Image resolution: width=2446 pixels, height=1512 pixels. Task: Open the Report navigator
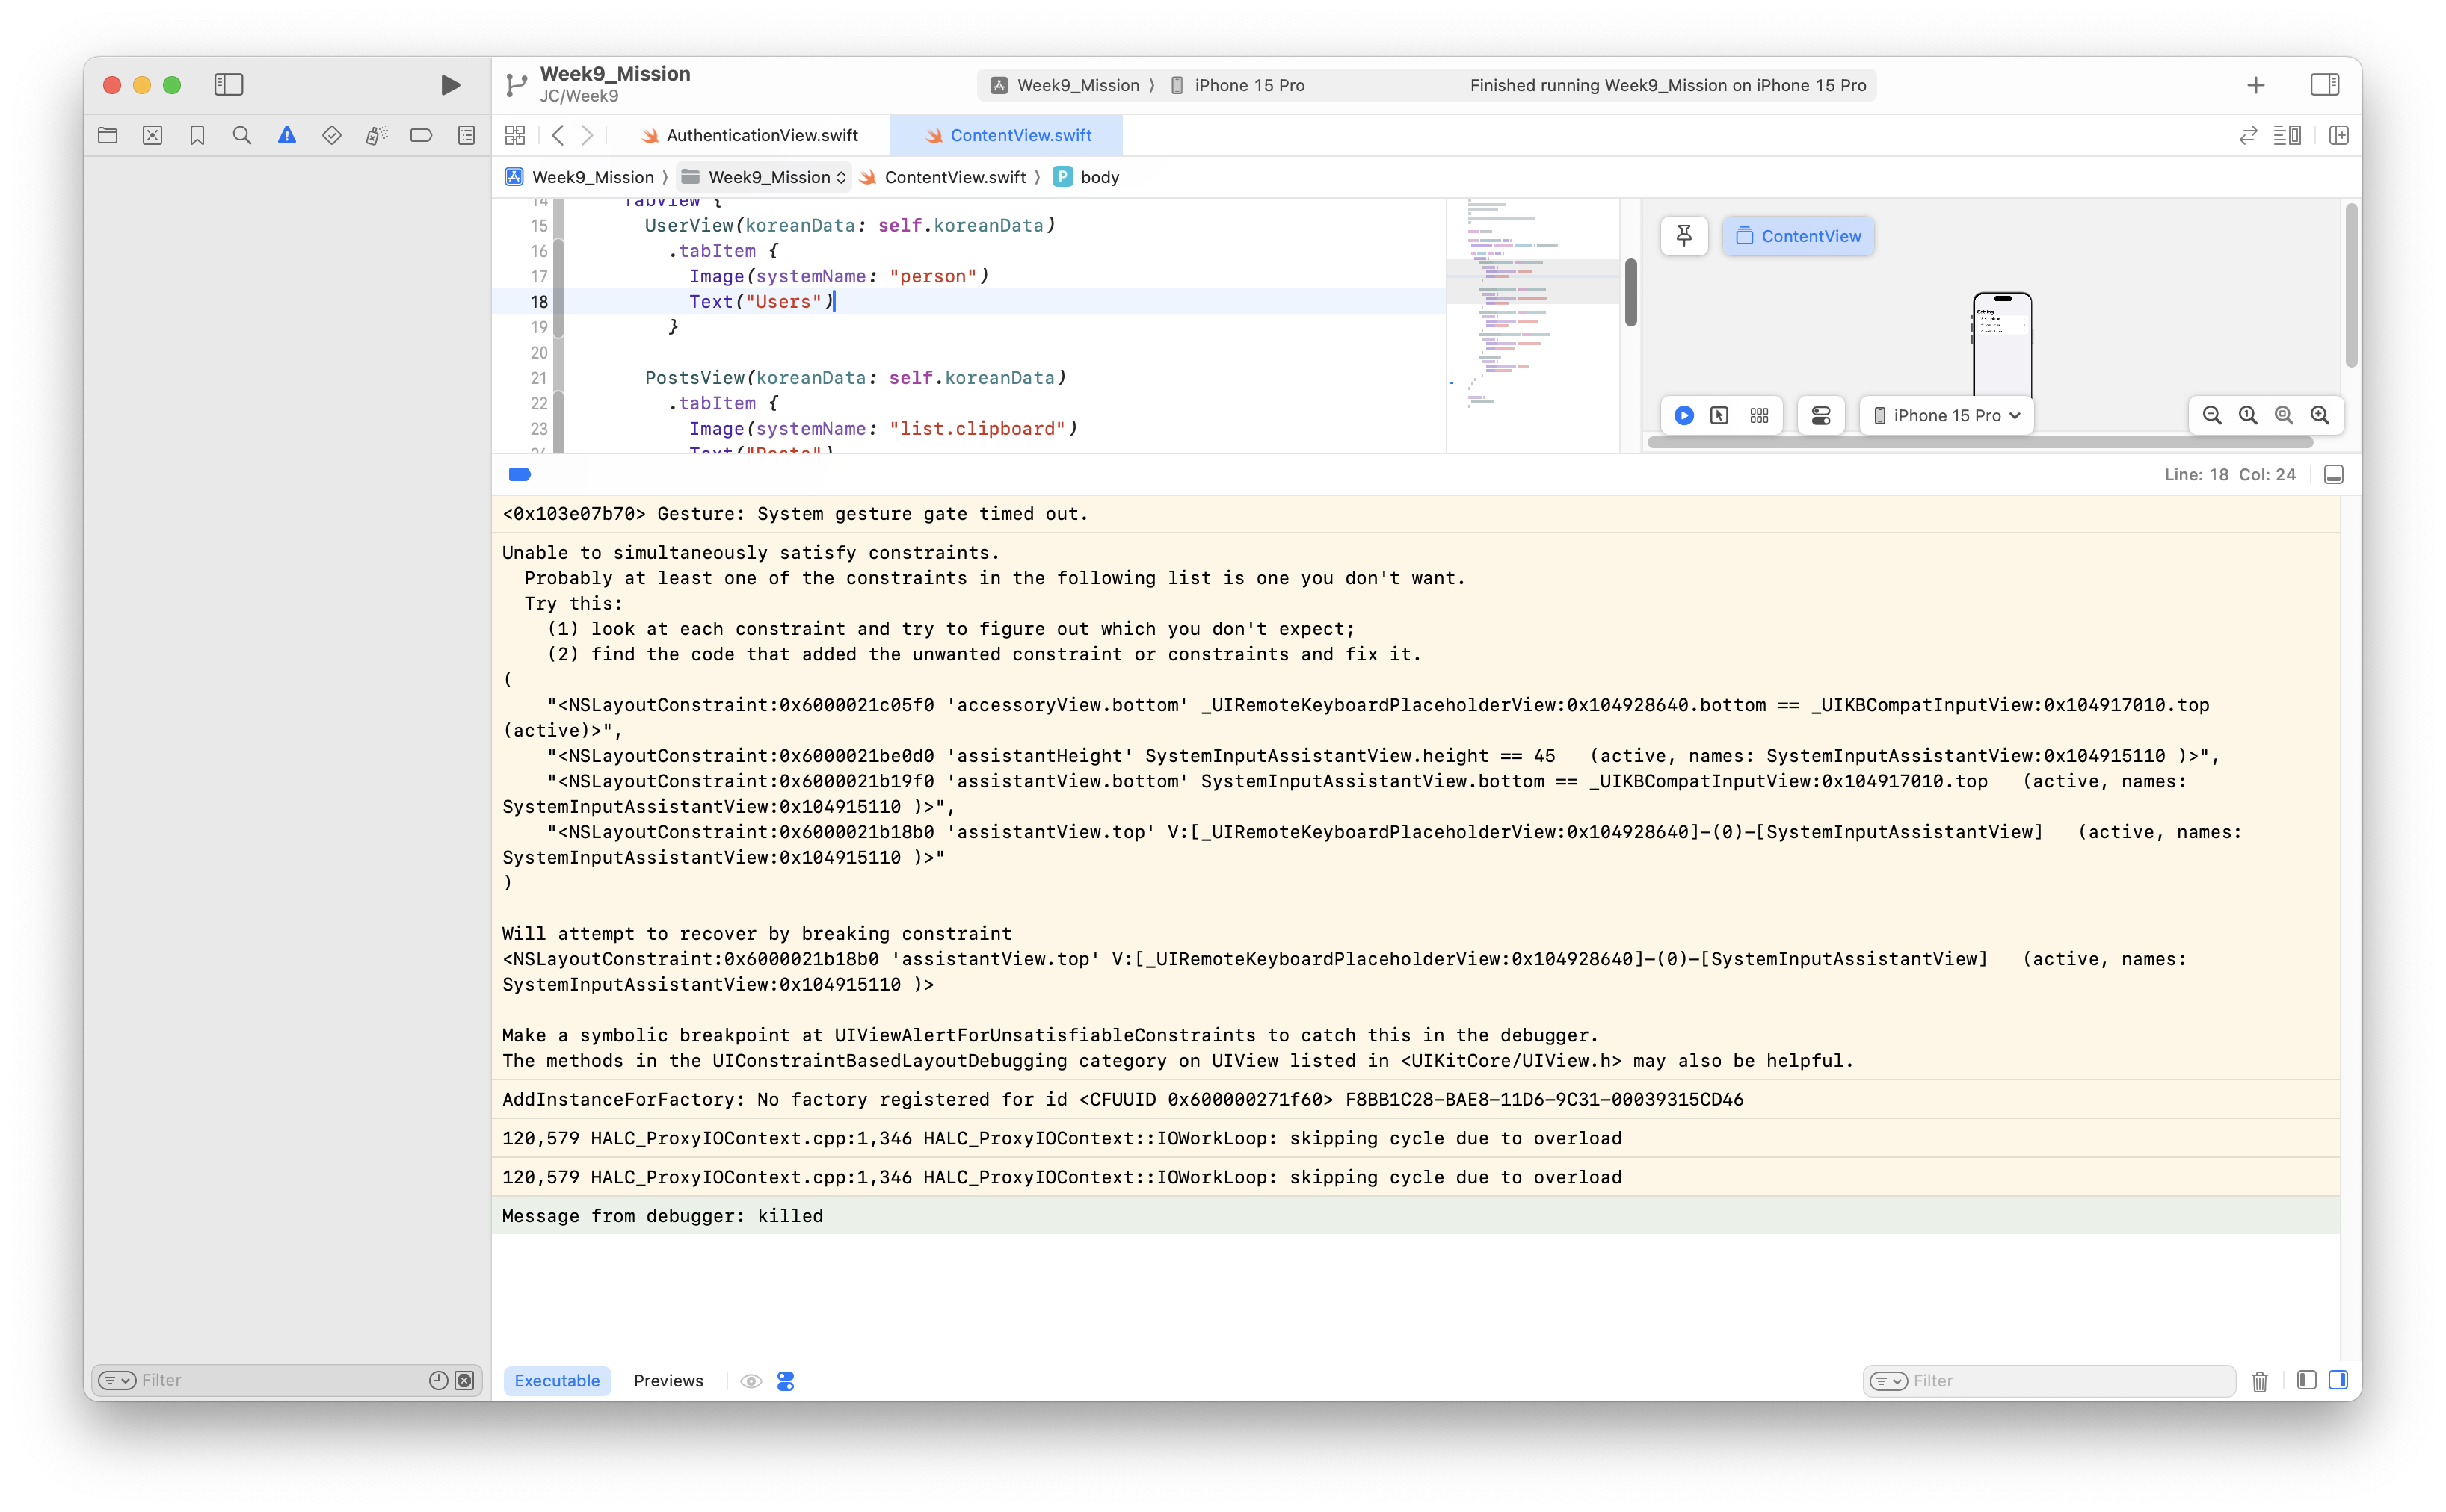point(464,135)
